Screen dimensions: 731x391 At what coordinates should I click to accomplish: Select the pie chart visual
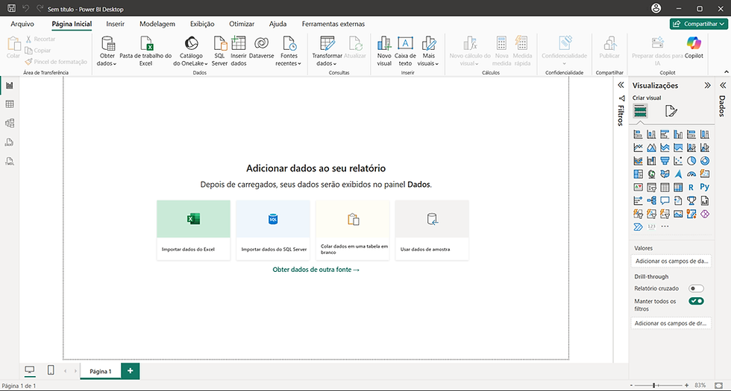(x=691, y=161)
